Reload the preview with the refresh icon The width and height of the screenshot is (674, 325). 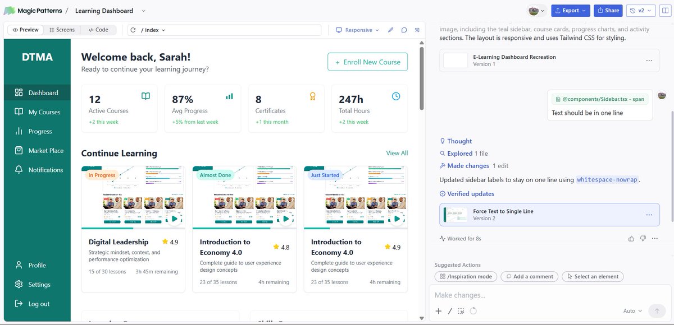[x=133, y=30]
